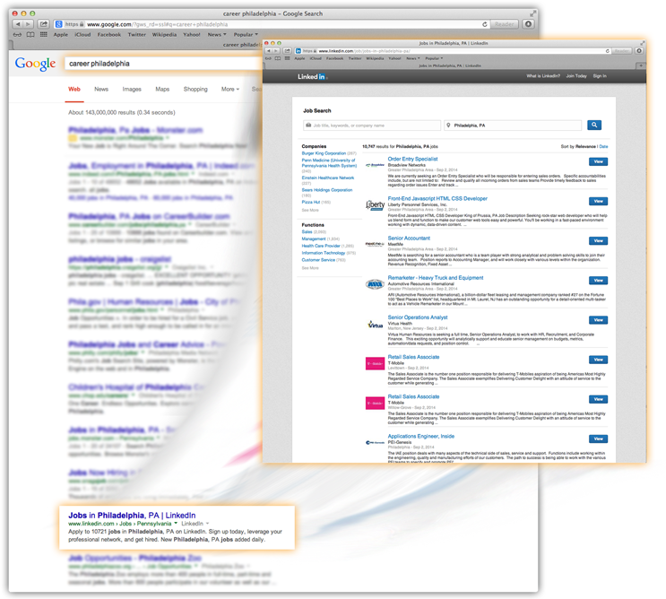This screenshot has width=666, height=599.
Task: Open Top Sites grid in LinkedIn Safari window
Action: 287,58
